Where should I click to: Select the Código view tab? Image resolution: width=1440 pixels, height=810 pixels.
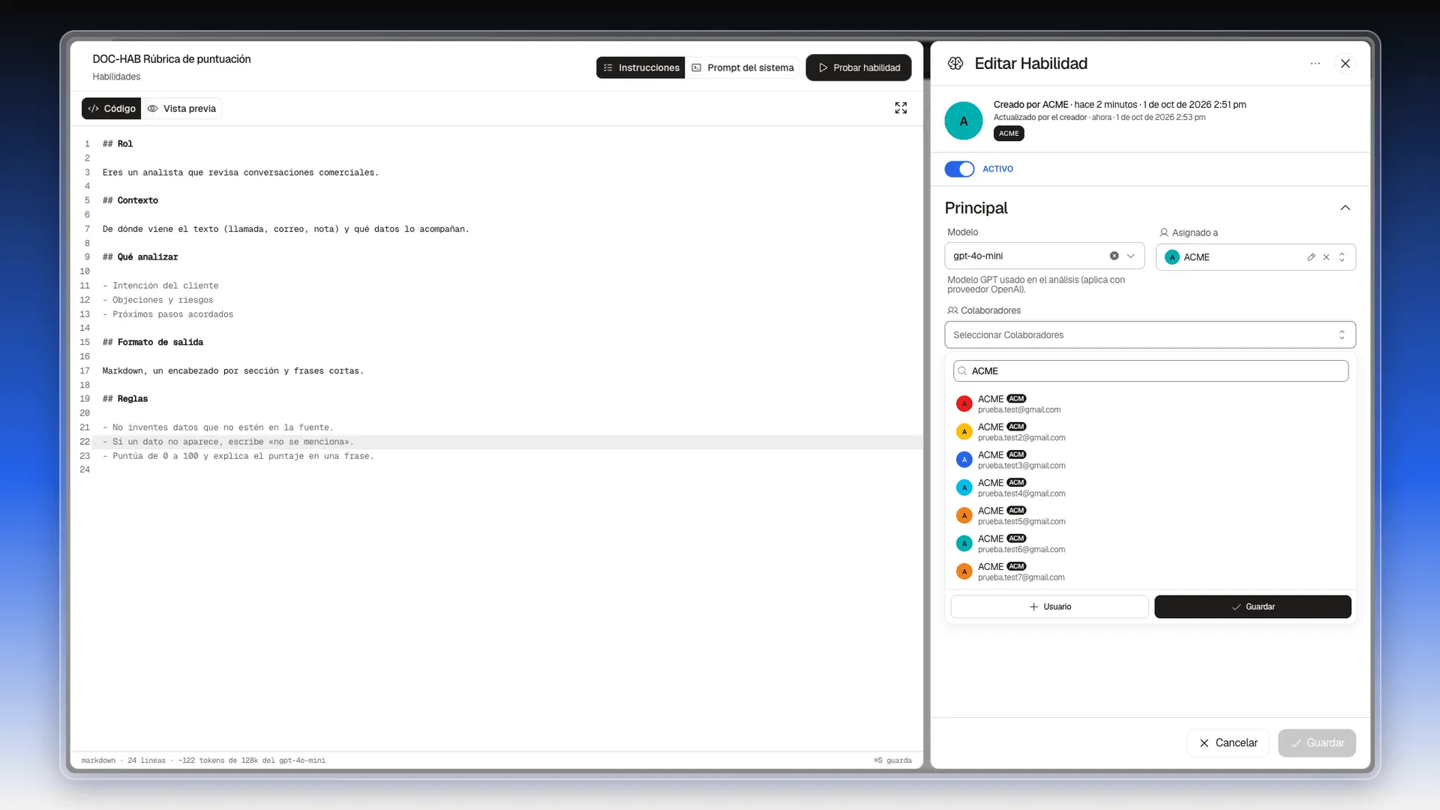click(x=111, y=109)
